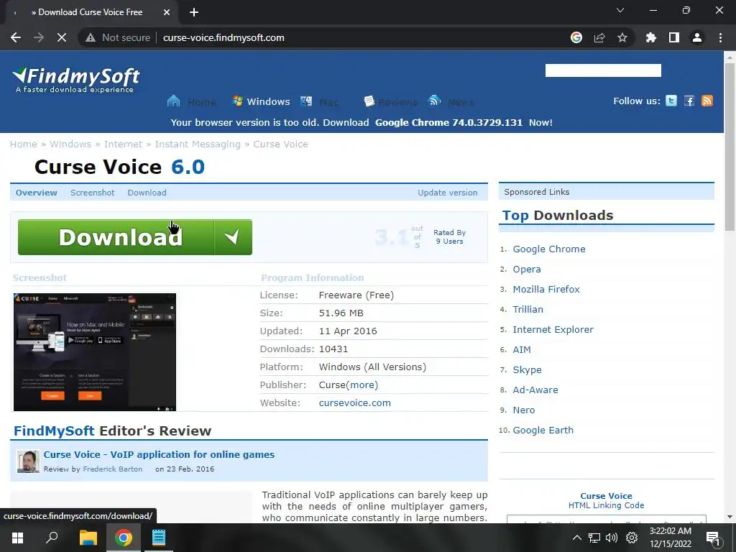Open Opera in Top Downloads
The width and height of the screenshot is (736, 552).
(x=527, y=270)
